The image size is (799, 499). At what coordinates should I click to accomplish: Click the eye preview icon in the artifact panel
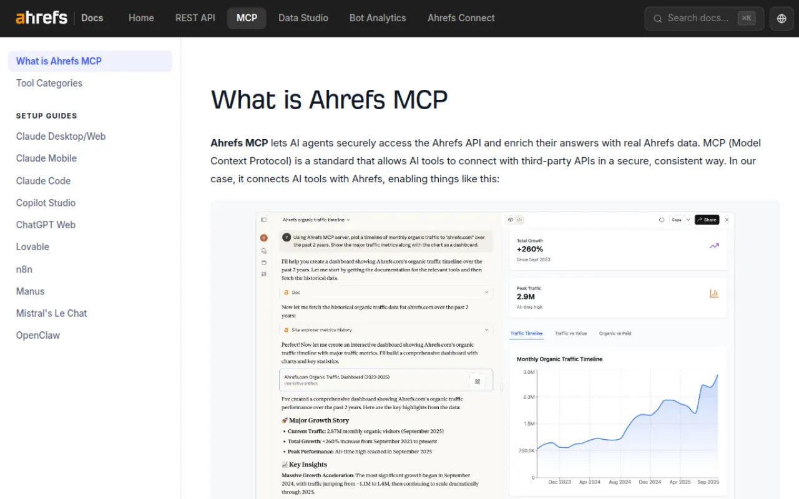[x=511, y=220]
